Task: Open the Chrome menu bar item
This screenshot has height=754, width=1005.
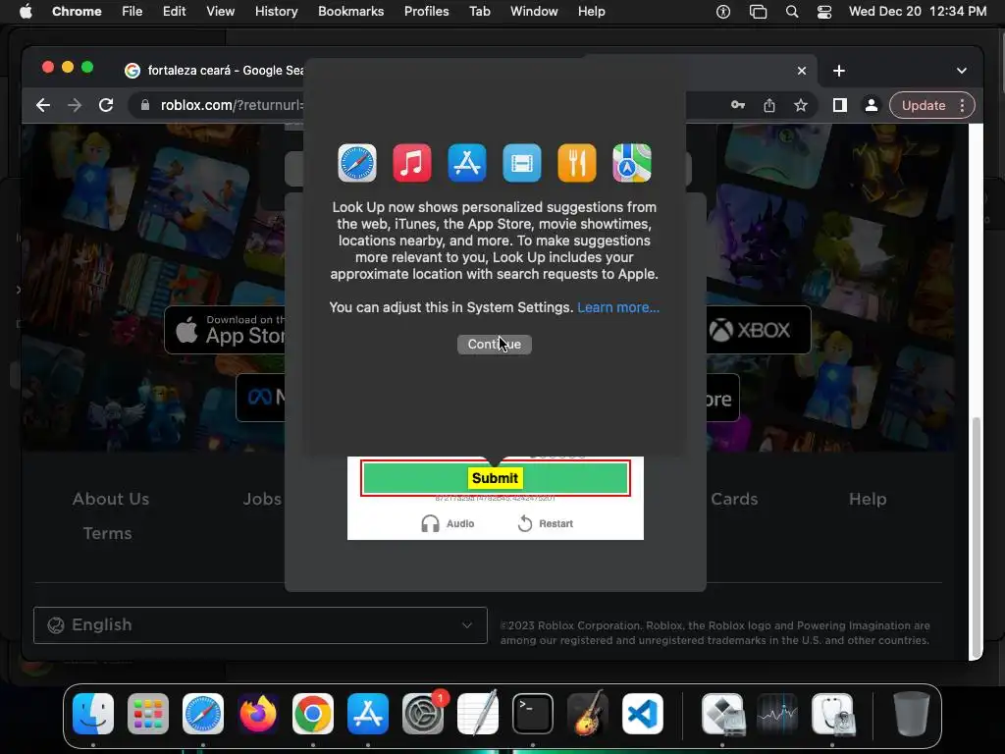Action: [77, 12]
